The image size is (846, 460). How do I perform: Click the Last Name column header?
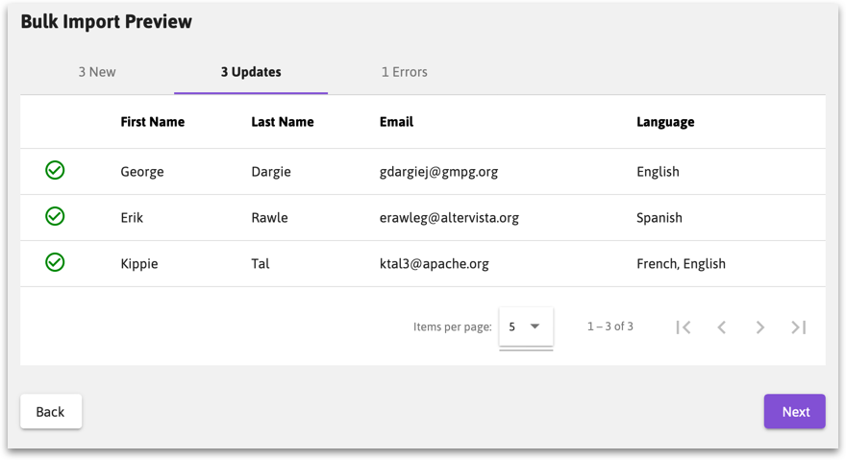(283, 122)
